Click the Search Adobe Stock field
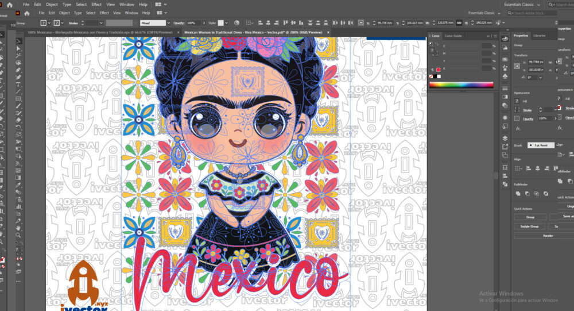Screen dimensions: 574x311 pos(533,13)
